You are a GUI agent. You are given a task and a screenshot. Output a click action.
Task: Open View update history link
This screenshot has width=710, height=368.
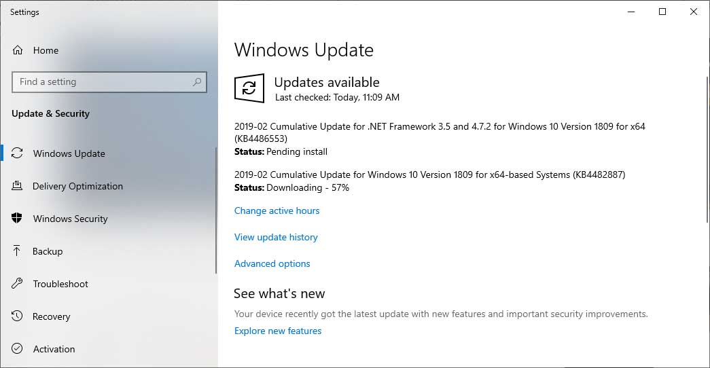276,237
